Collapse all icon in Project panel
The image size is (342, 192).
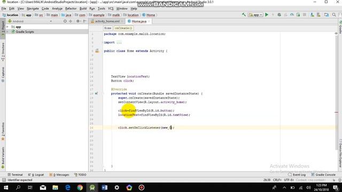pos(71,21)
